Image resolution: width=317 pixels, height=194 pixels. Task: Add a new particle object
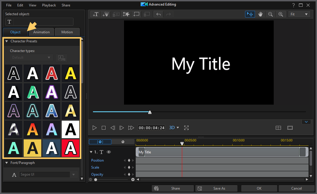(x=106, y=14)
